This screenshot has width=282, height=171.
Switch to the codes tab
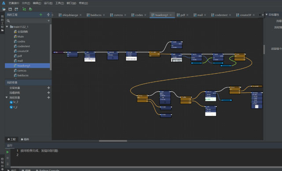point(137,15)
